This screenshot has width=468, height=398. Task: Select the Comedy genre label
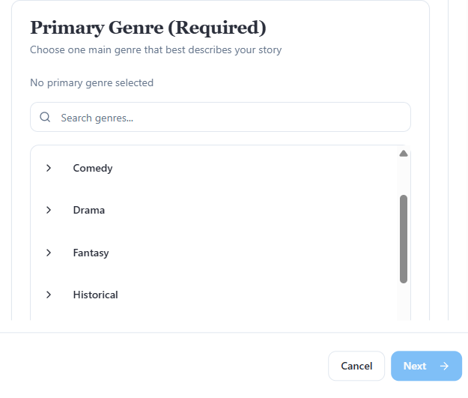click(93, 168)
